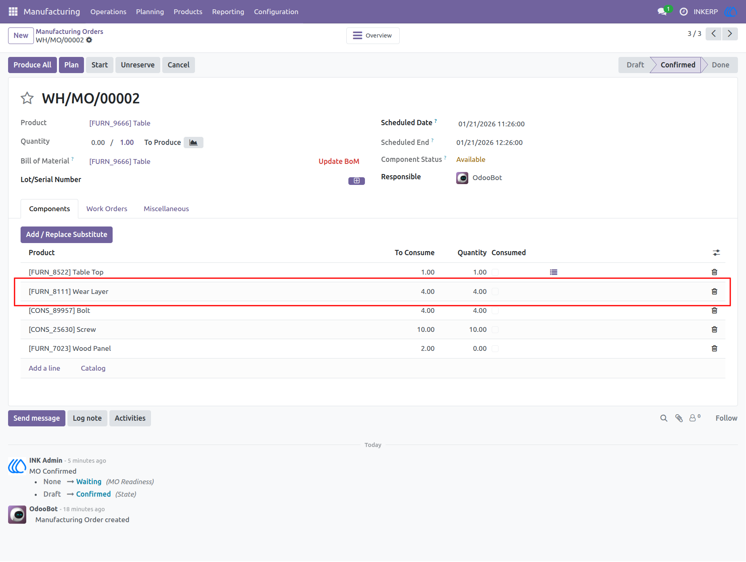This screenshot has height=562, width=746.
Task: Check Consumed box for Wood Panel
Action: [x=495, y=348]
